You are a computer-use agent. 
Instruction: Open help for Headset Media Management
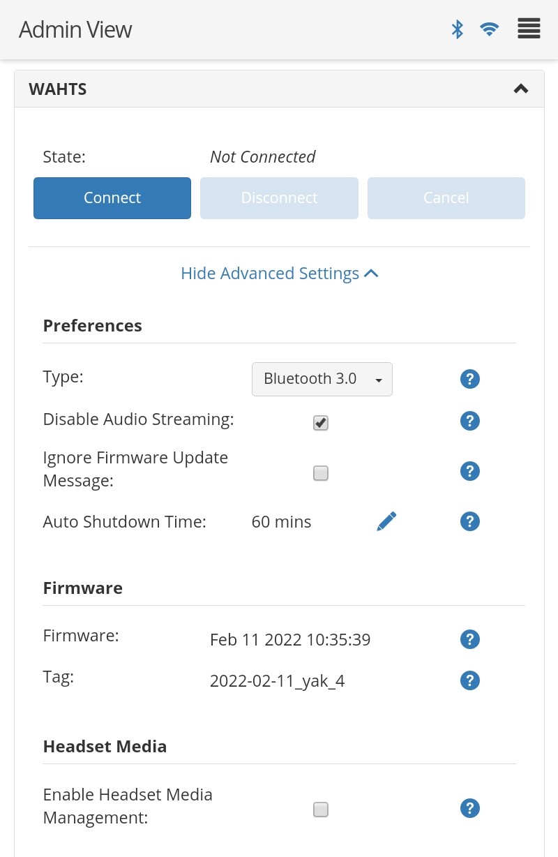[x=470, y=808]
